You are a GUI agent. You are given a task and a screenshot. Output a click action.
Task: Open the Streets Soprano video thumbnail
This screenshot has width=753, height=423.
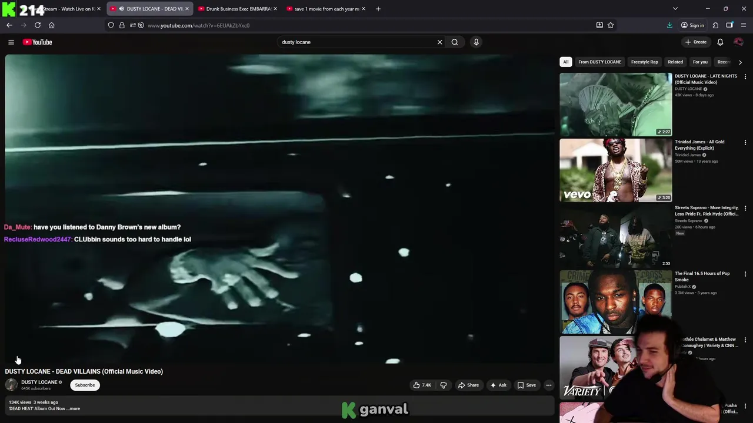click(615, 236)
